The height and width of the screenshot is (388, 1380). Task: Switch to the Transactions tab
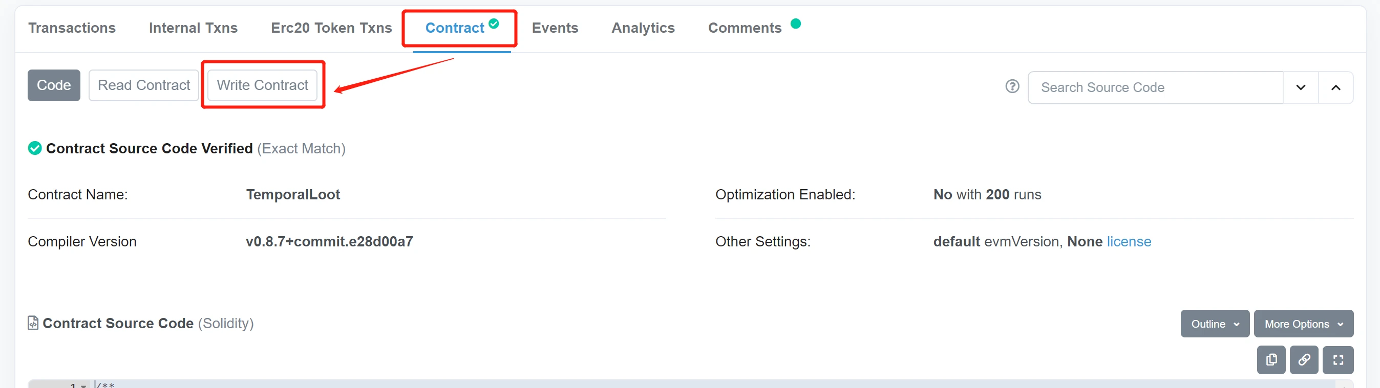72,28
